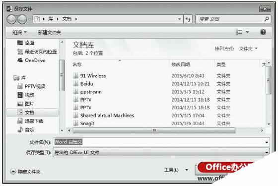Image resolution: width=278 pixels, height=186 pixels.
Task: Open the help question mark icon
Action: pyautogui.click(x=263, y=32)
